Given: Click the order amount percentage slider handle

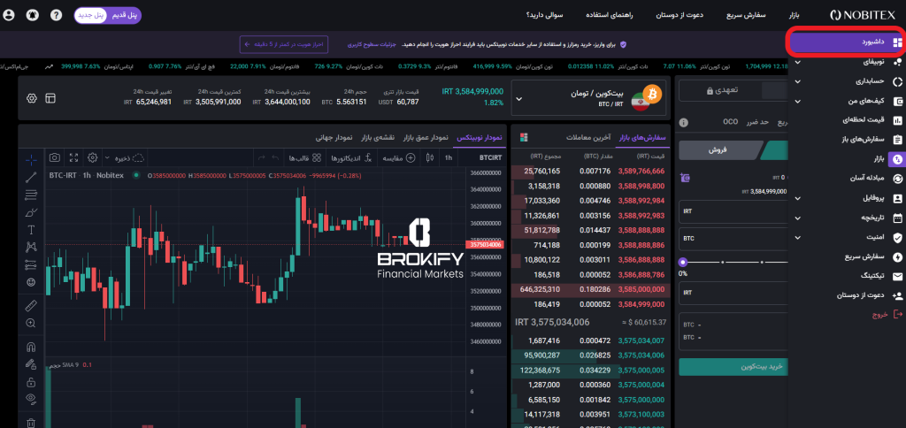Looking at the screenshot, I should tap(683, 263).
